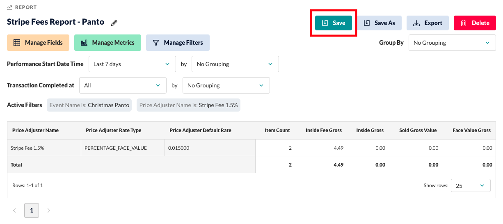
Task: Click the Stripe Fees Report - Panto title
Action: pos(56,22)
